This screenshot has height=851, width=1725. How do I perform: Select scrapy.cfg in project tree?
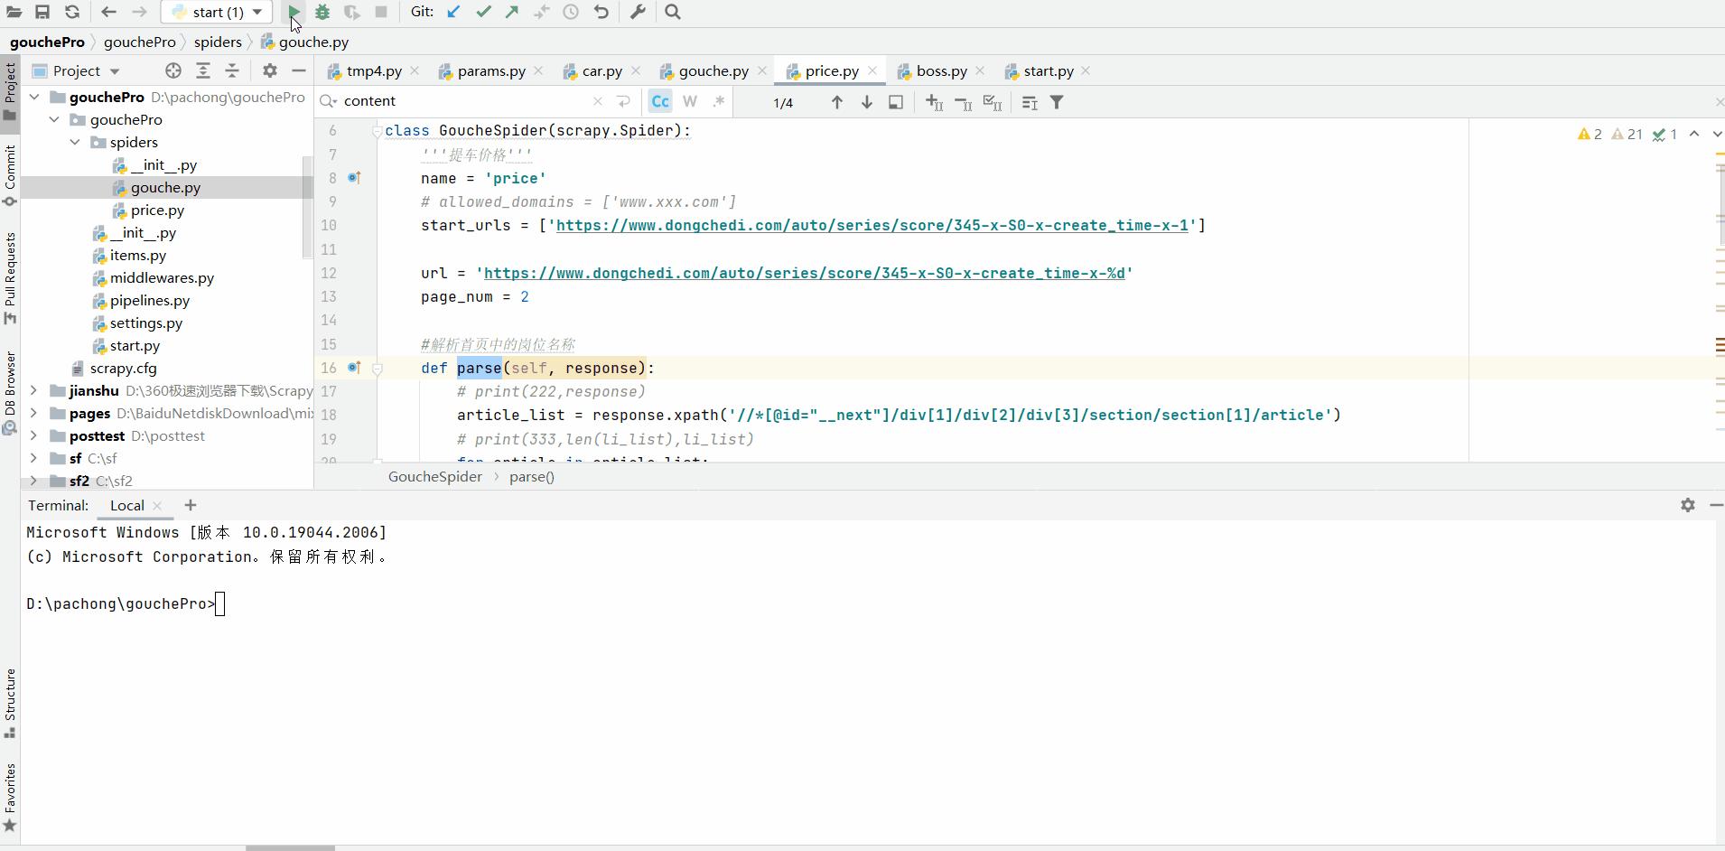(123, 368)
